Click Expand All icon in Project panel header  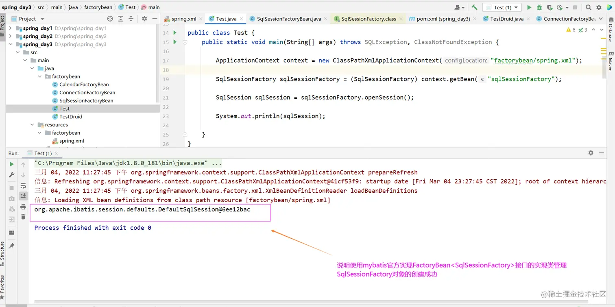121,19
